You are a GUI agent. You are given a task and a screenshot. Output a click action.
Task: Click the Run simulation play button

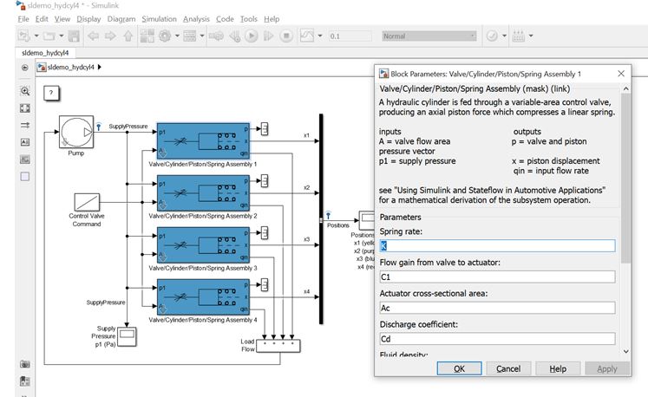point(251,36)
